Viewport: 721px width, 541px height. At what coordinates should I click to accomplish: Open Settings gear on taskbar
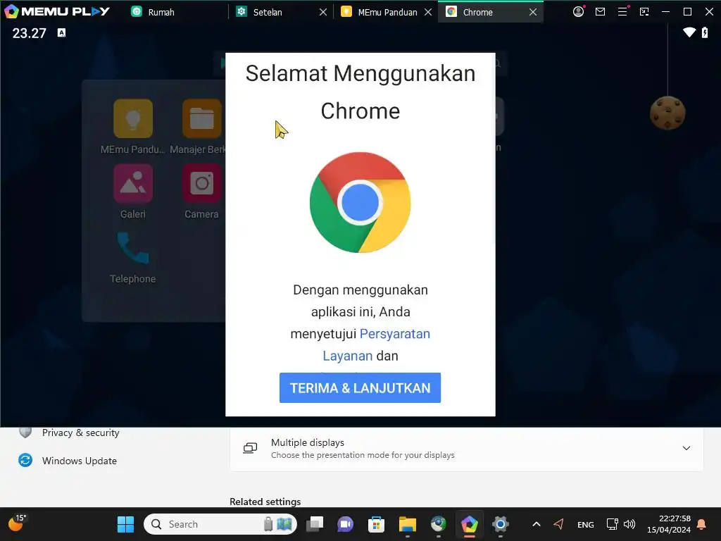[501, 524]
